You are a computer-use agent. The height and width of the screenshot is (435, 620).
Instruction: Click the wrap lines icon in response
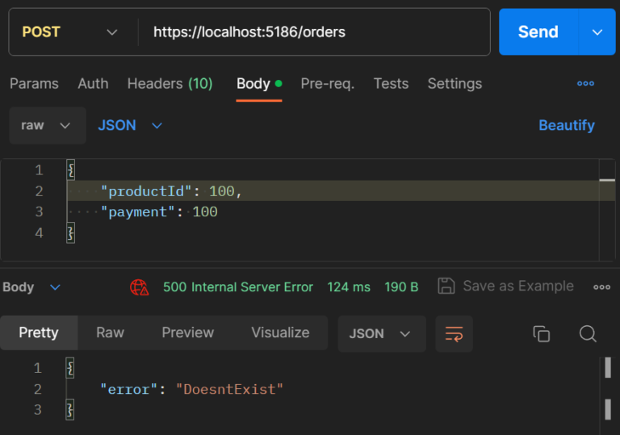454,333
